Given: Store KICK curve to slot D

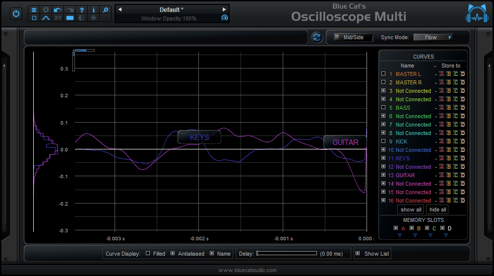Looking at the screenshot, I should click(462, 141).
